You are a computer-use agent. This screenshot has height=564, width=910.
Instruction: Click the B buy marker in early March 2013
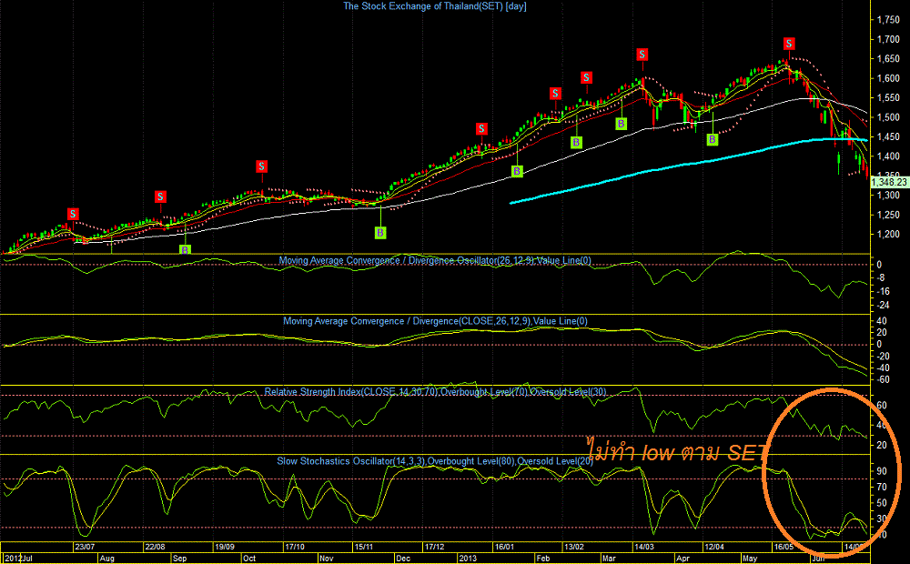(x=621, y=124)
